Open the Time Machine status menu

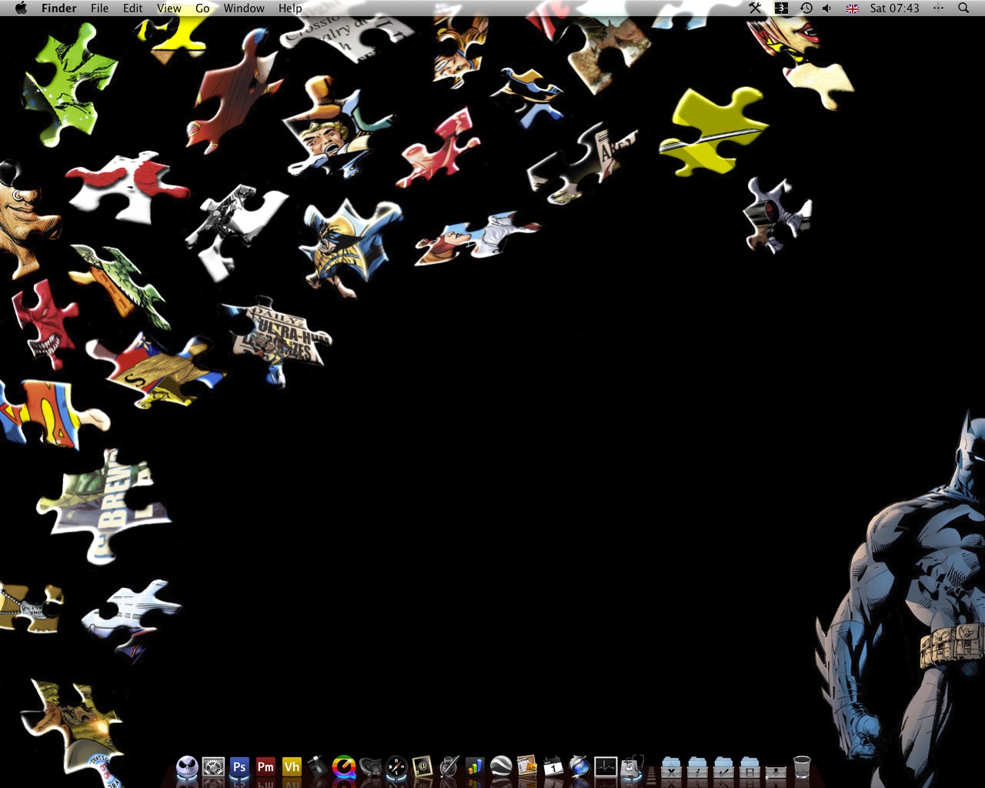tap(806, 8)
